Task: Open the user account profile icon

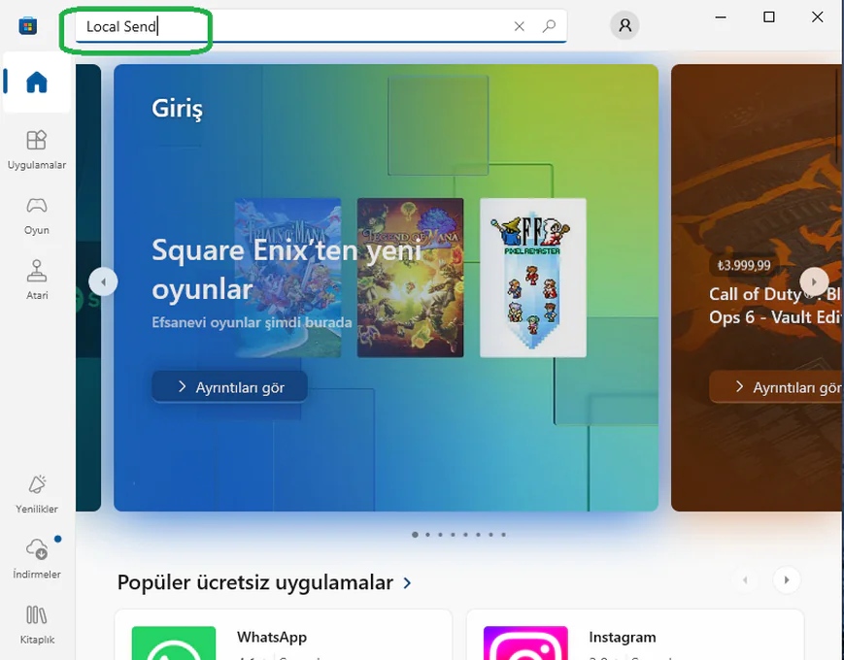Action: [x=625, y=25]
